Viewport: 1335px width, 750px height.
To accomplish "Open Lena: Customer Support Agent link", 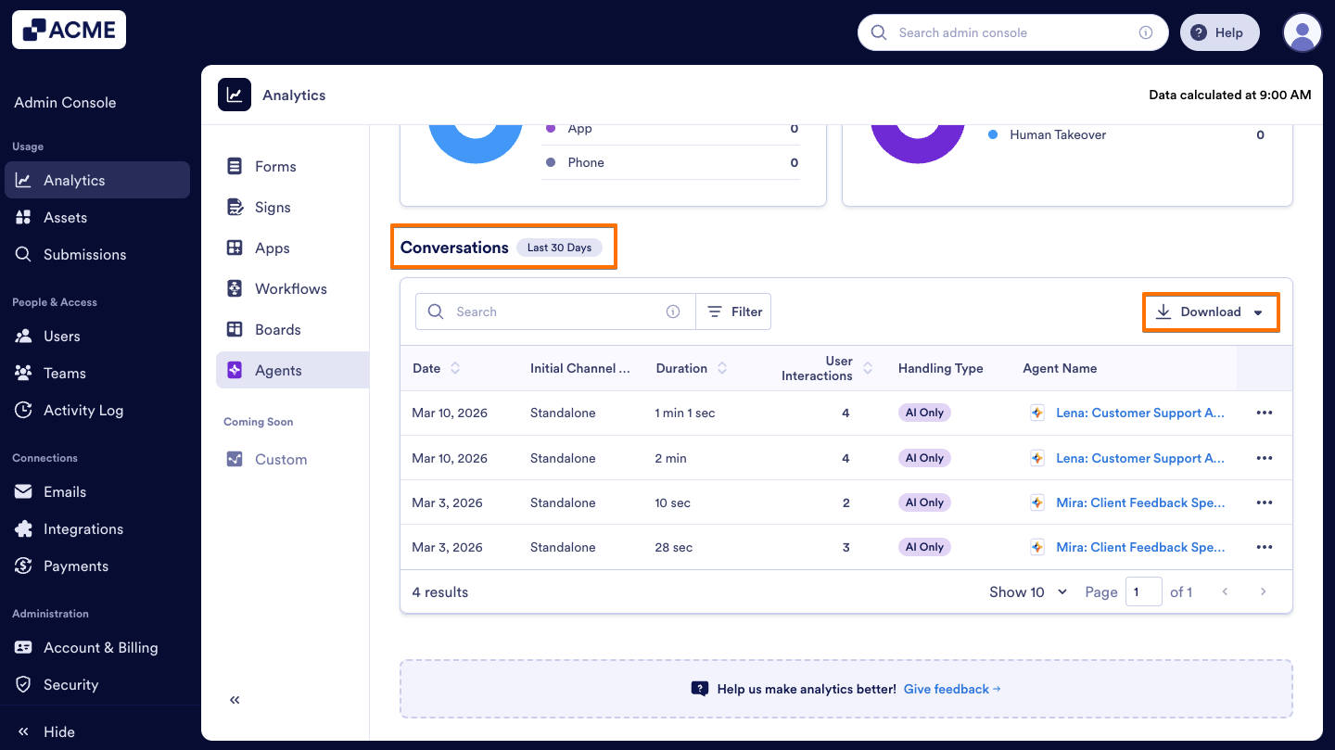I will tap(1140, 412).
